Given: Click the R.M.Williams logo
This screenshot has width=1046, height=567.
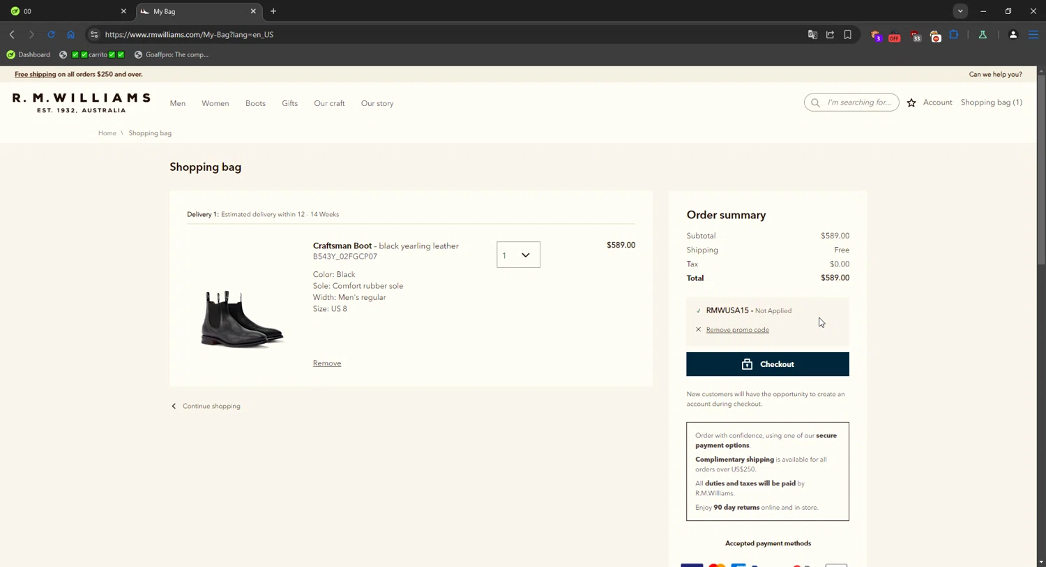Looking at the screenshot, I should point(82,103).
